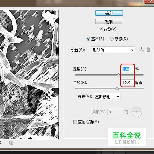154x154 pixels.
Task: Click the 角度(G) input field
Action: coord(116,112)
